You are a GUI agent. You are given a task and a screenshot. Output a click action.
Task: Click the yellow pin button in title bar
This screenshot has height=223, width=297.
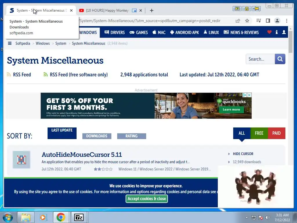[256, 8]
